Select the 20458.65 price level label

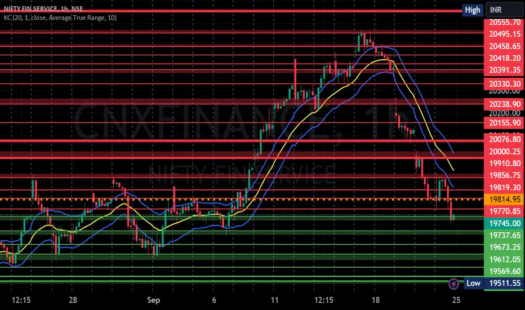[504, 46]
